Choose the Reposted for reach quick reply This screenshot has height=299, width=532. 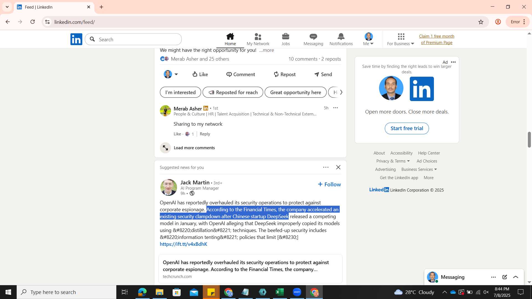pyautogui.click(x=233, y=92)
